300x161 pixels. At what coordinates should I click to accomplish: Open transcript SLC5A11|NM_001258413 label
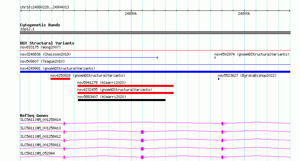point(40,128)
